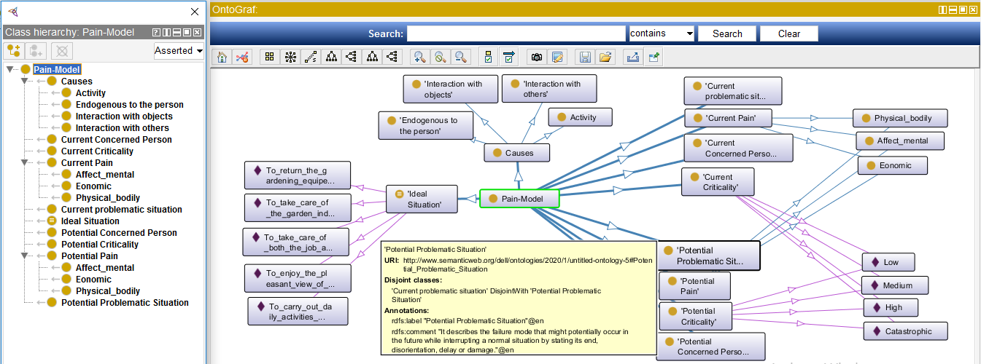Select 'Current Criticality' in the tree
The width and height of the screenshot is (981, 364).
tap(98, 151)
